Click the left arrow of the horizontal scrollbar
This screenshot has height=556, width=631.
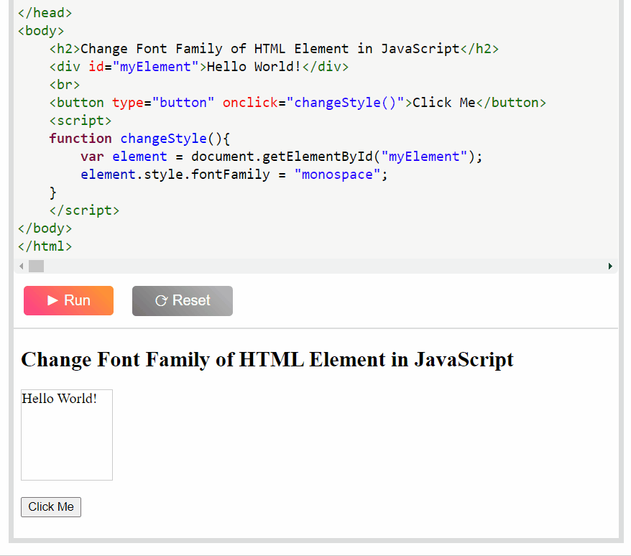point(21,266)
